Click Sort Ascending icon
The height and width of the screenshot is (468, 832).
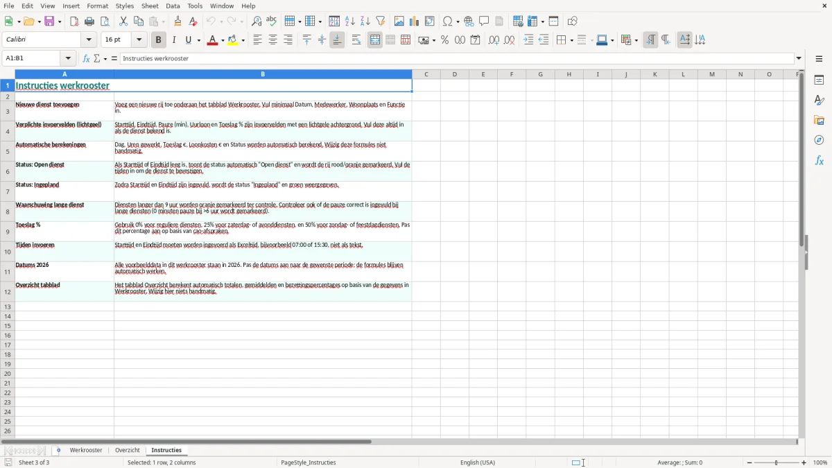tap(350, 21)
